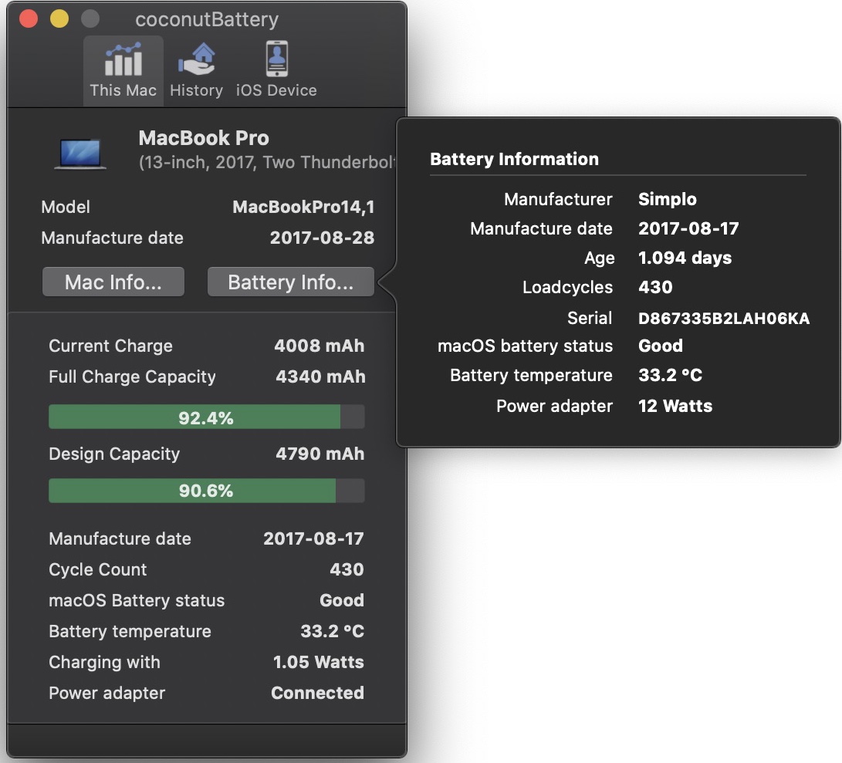Click the Battery Info button

point(291,282)
